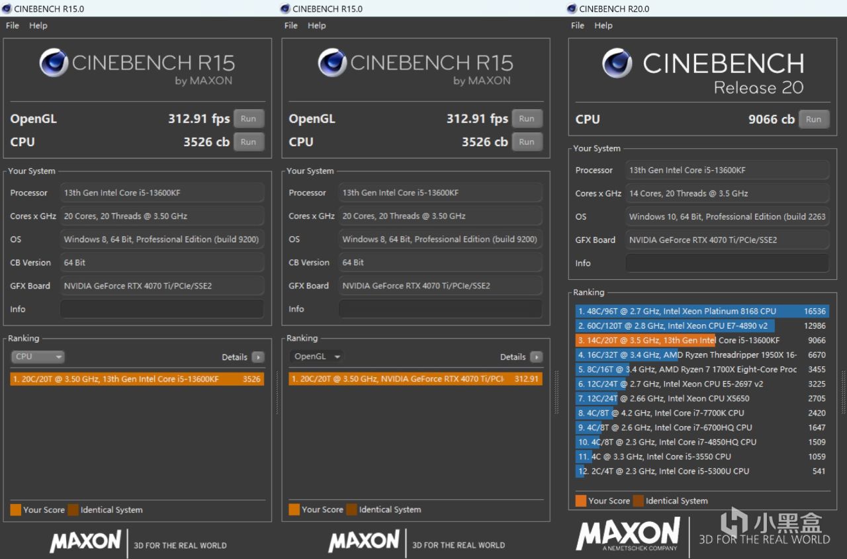Click the Info field in middle R15 window
This screenshot has height=559, width=847.
(x=441, y=309)
